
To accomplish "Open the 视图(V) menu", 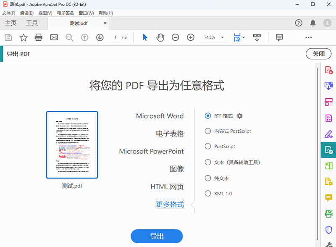I will 45,13.
